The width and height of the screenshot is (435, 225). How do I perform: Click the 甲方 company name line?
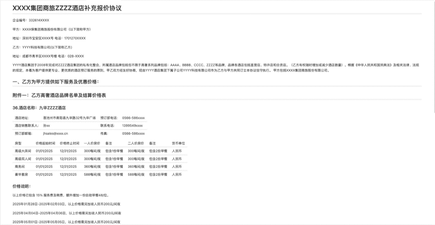(51, 29)
